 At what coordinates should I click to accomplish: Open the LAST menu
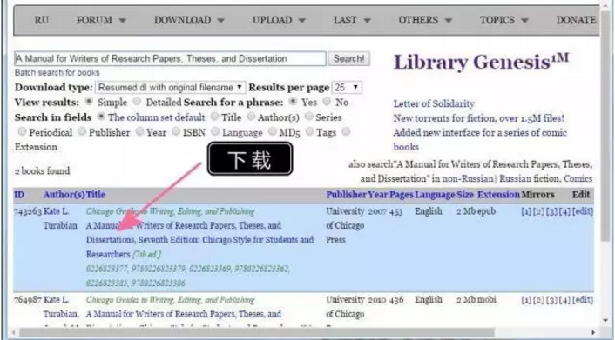[x=352, y=20]
